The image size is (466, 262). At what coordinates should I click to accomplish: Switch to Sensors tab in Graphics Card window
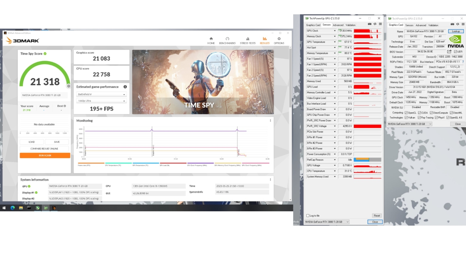(x=409, y=25)
